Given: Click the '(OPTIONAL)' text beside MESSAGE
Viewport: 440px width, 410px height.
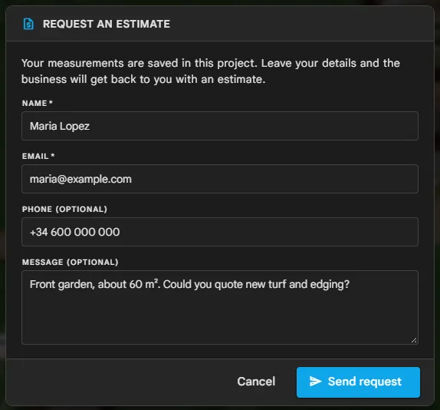Looking at the screenshot, I should (x=93, y=262).
